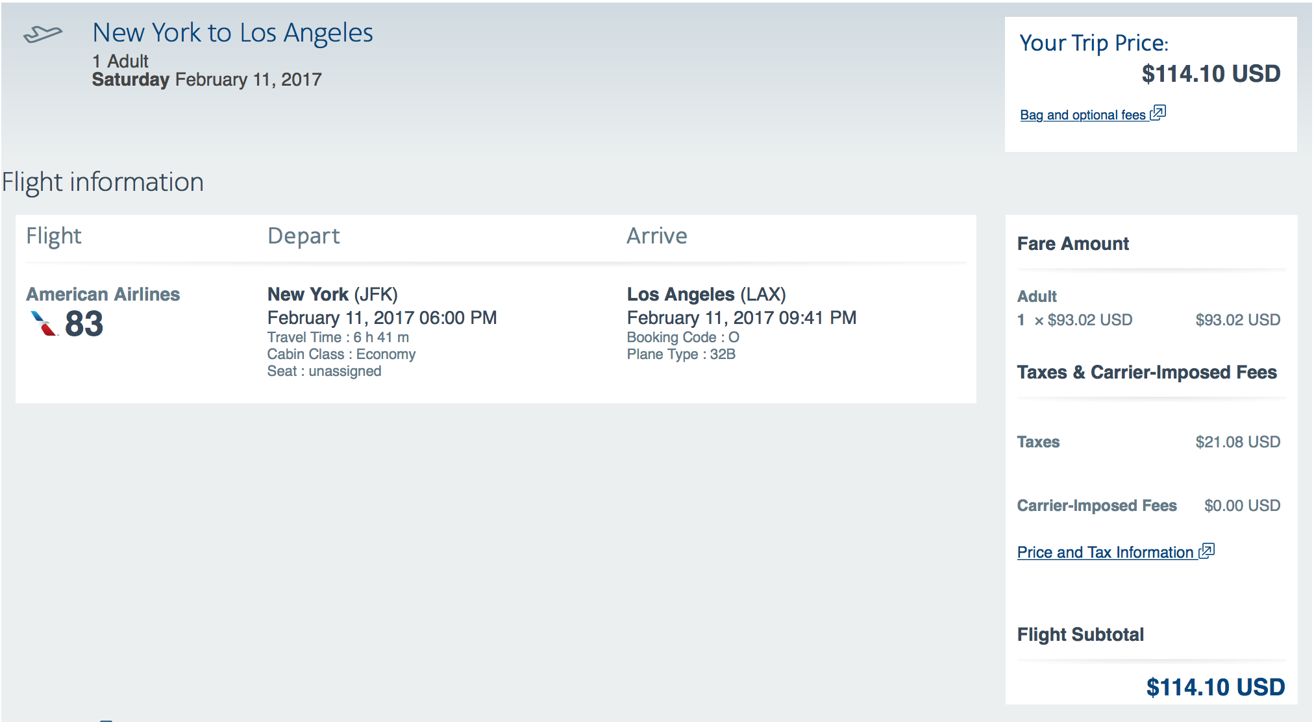Click the Flight Subtotal total amount
The image size is (1314, 722).
[1215, 687]
